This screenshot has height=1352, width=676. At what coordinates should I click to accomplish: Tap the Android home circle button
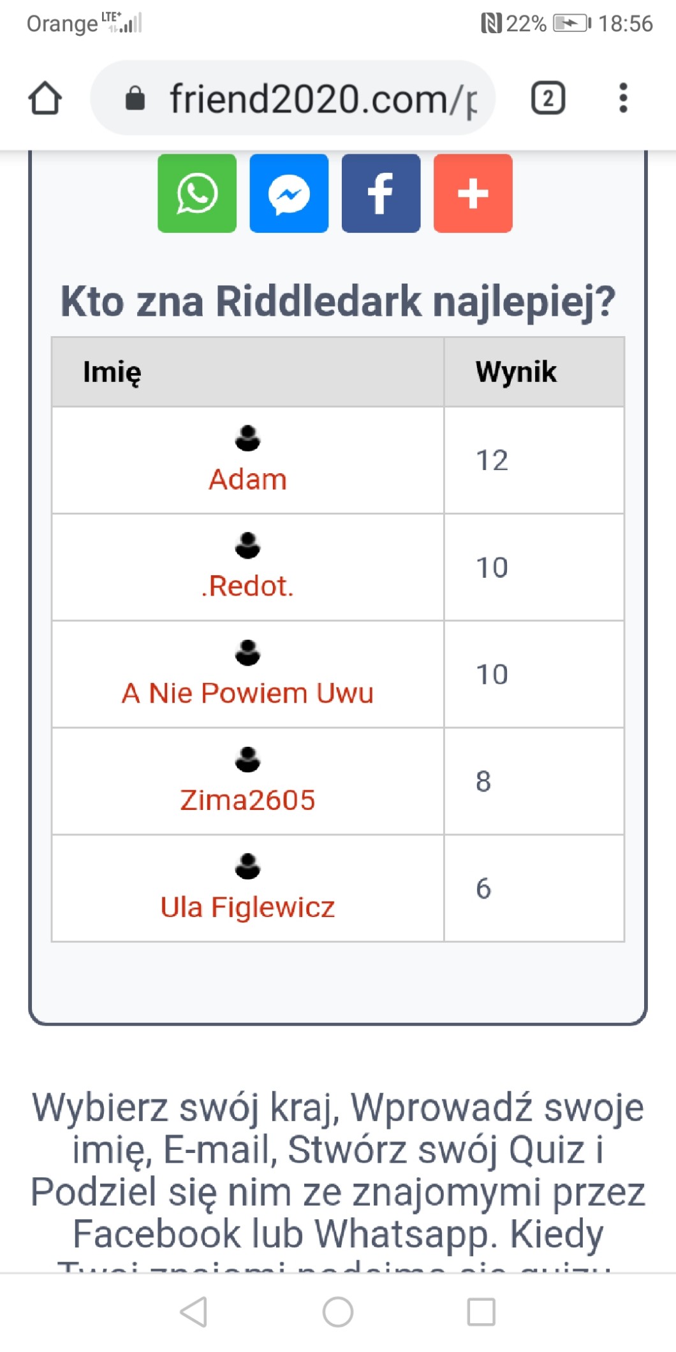tap(338, 1312)
